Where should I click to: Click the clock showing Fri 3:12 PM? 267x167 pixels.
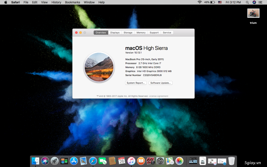pyautogui.click(x=233, y=2)
